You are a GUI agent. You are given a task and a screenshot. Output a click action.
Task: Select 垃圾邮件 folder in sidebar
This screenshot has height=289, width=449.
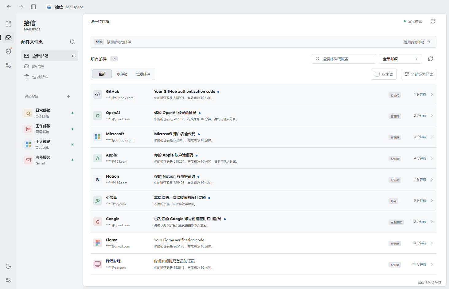coord(50,77)
